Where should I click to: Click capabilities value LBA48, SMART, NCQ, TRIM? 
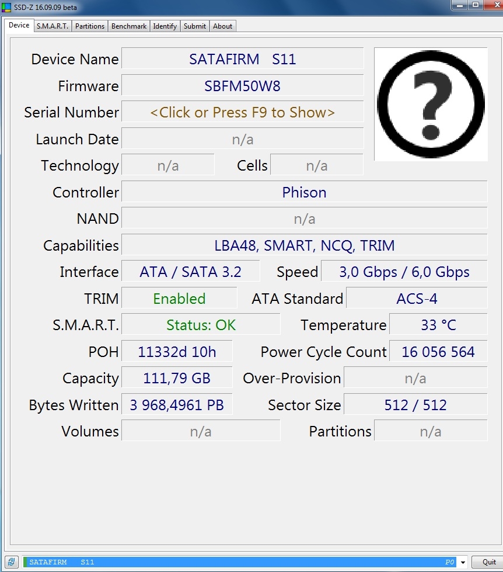[x=304, y=245]
